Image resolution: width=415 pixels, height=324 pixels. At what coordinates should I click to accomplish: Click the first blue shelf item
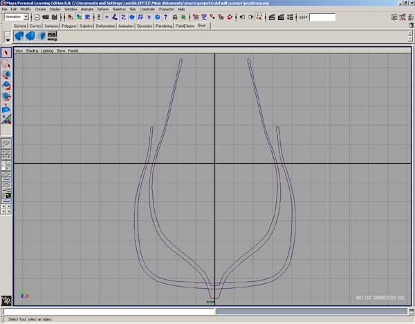19,36
